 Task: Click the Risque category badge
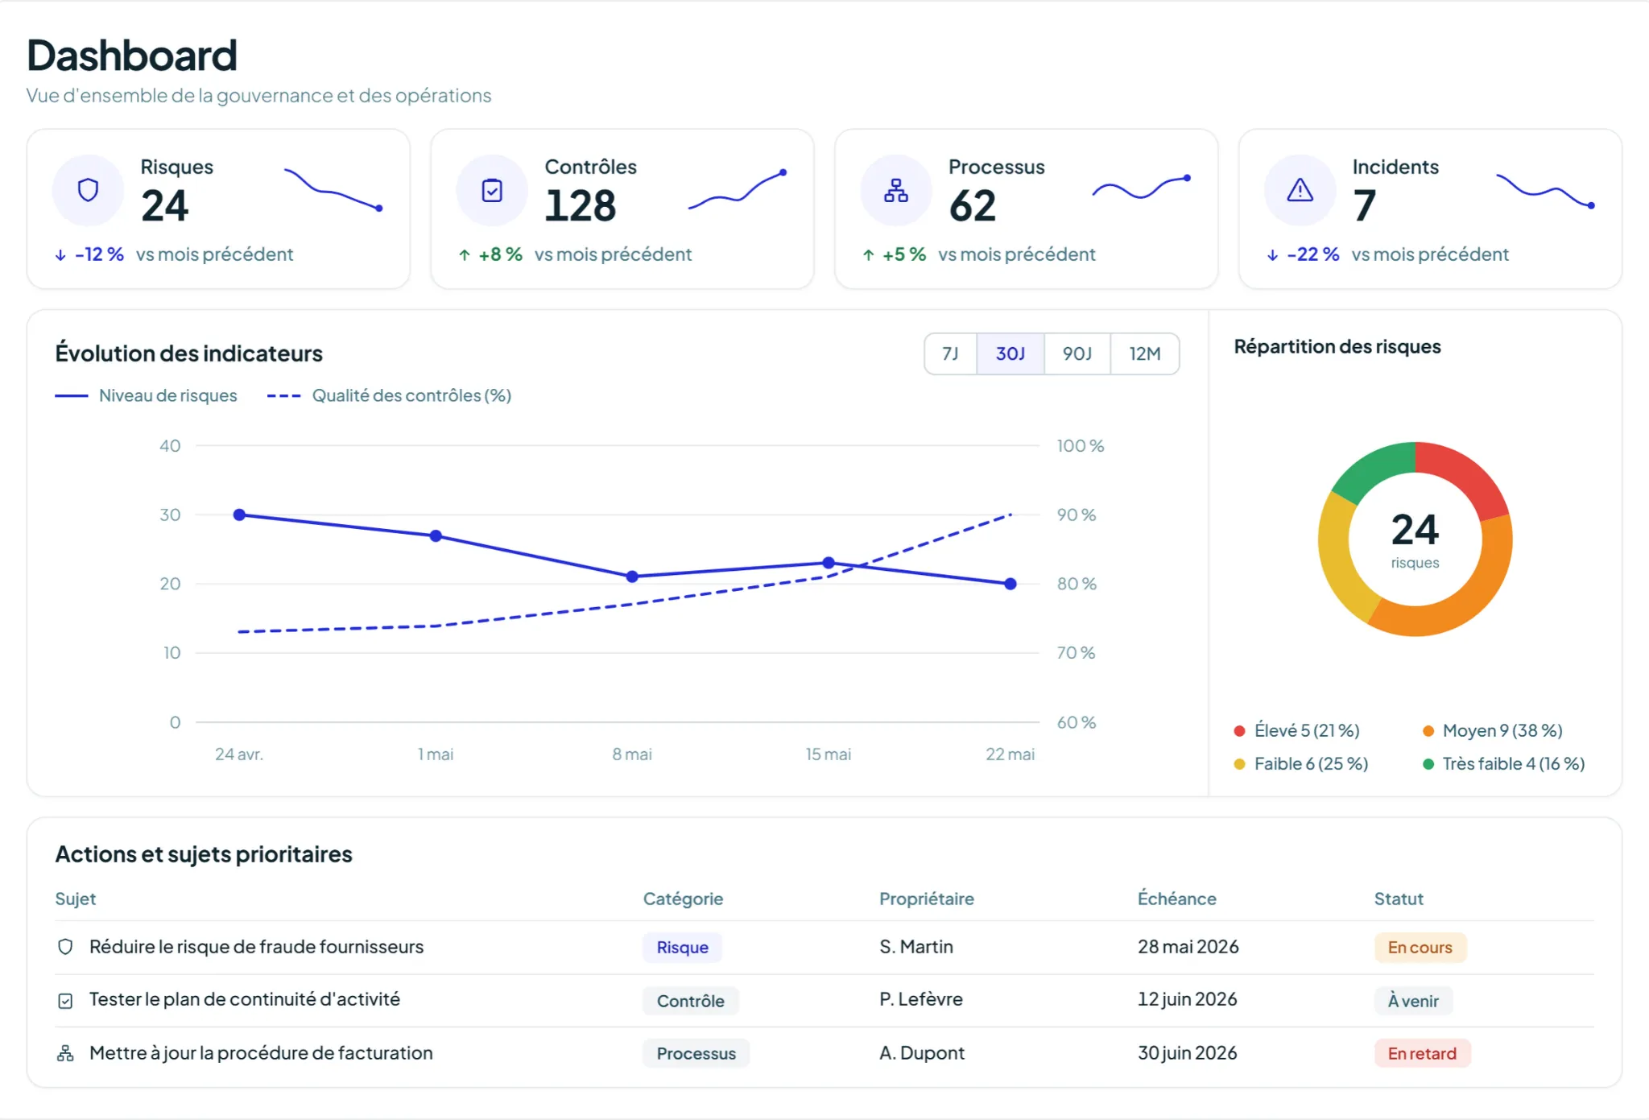(682, 948)
